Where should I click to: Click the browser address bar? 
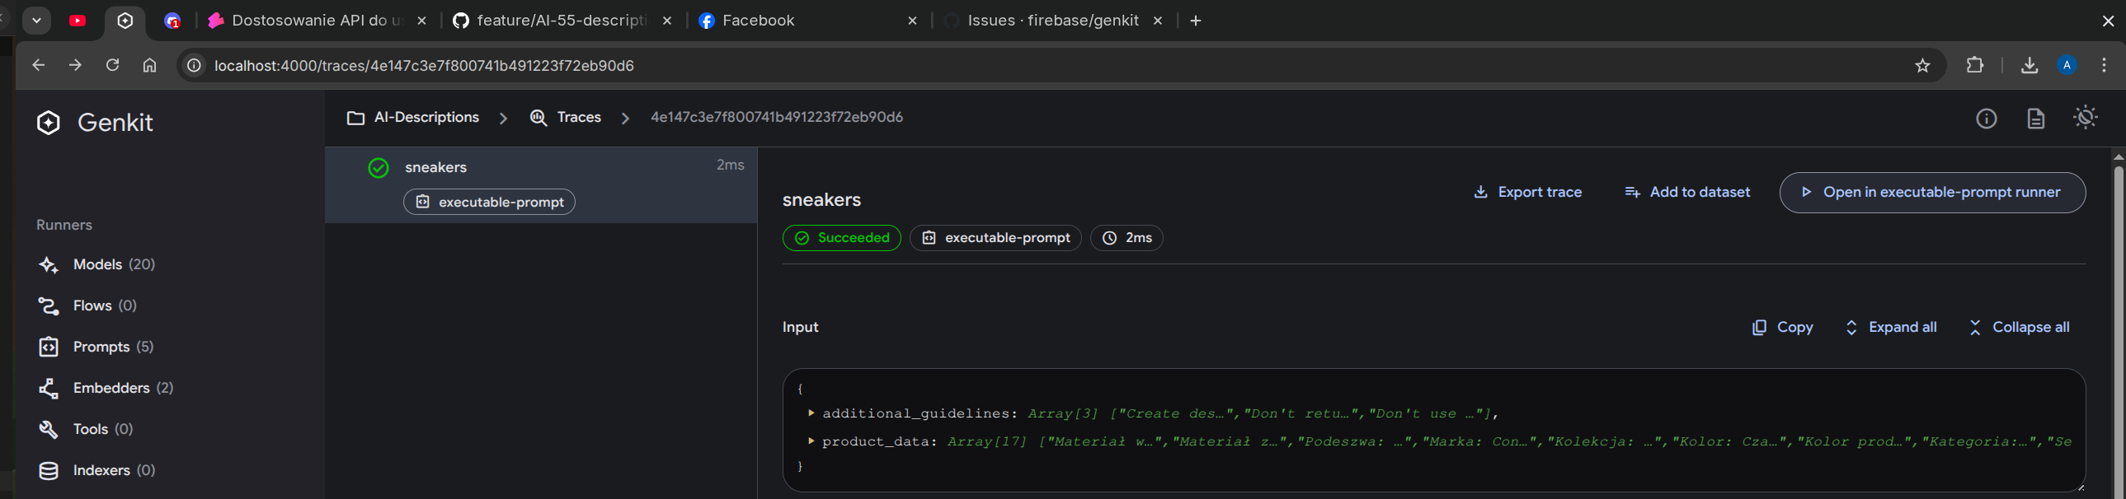990,66
